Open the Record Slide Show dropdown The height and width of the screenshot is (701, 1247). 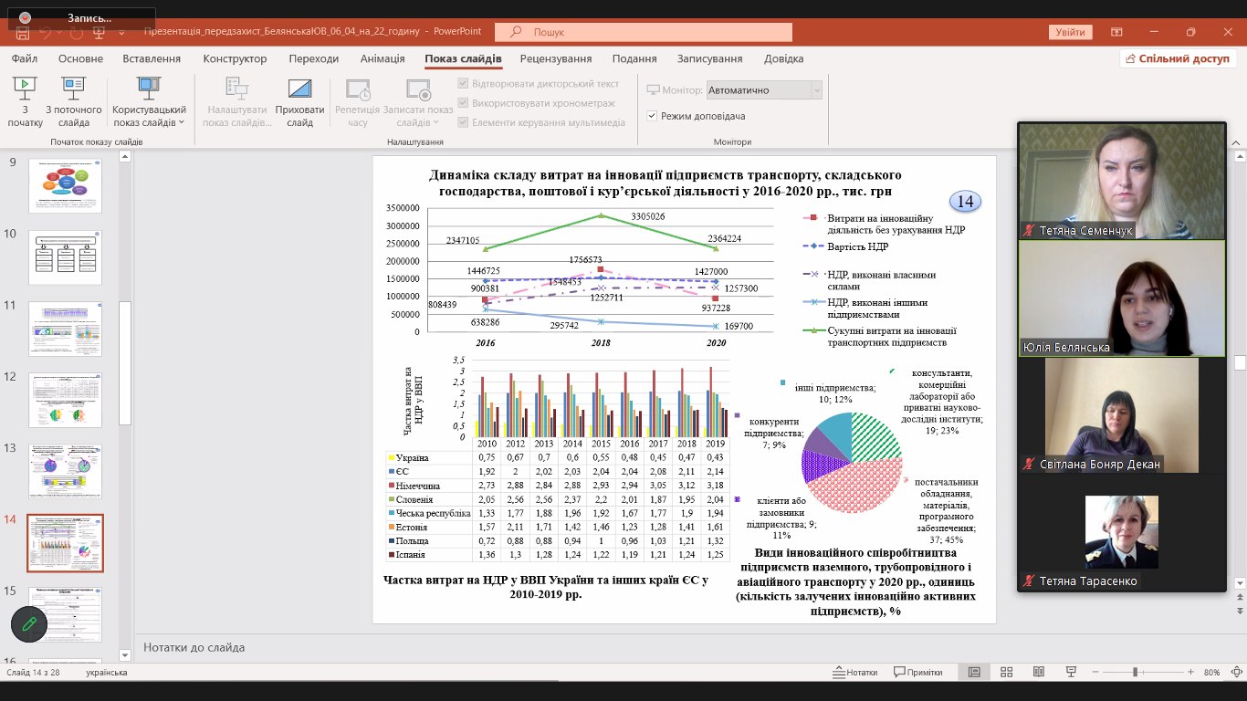tap(418, 102)
